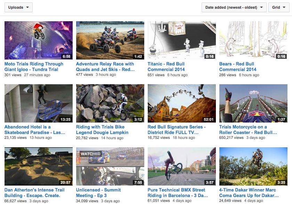This screenshot has width=292, height=204.
Task: Open the Moto Trials Giant Igloo thumbnail
Action: pos(39,40)
